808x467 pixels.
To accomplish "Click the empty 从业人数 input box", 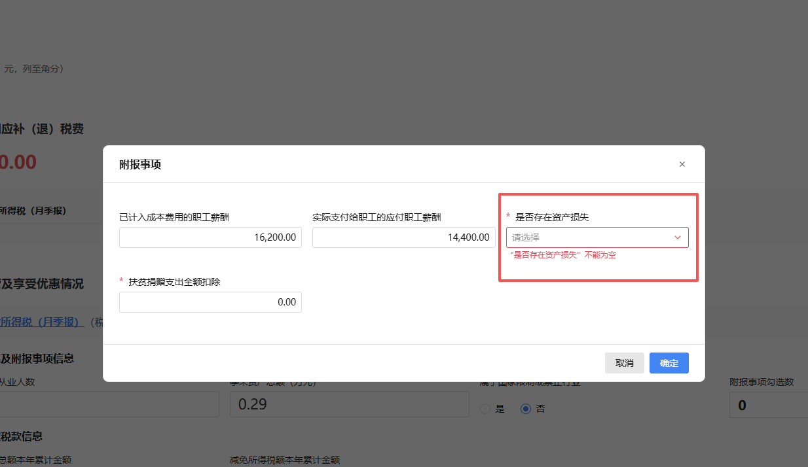I will pos(109,404).
